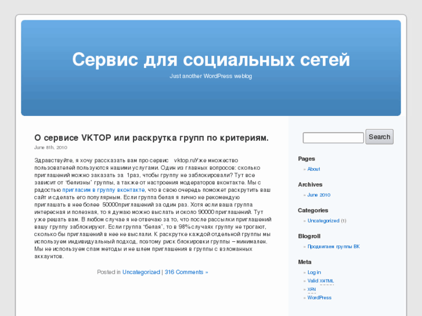This screenshot has height=316, width=422.
Task: Open the Uncategorized link under Posted in
Action: click(x=141, y=272)
